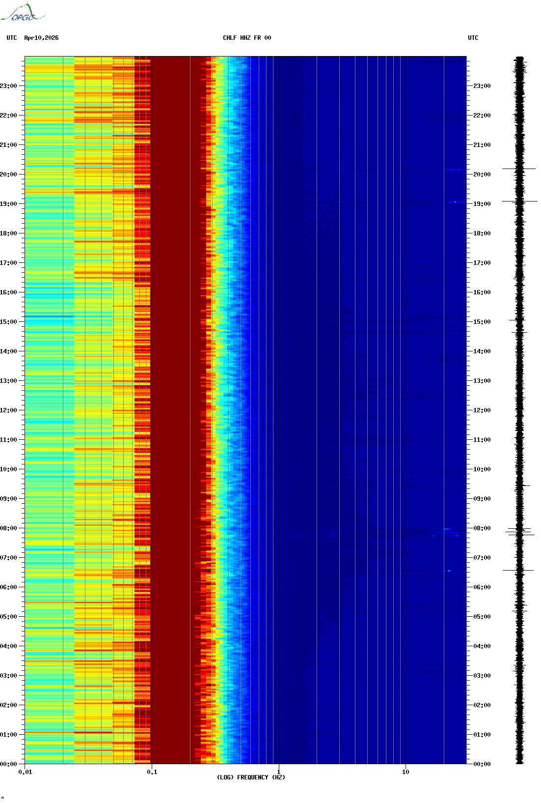Screen dimensions: 541x803
Task: Select the 23:00 tick on the left axis
Action: [x=8, y=86]
